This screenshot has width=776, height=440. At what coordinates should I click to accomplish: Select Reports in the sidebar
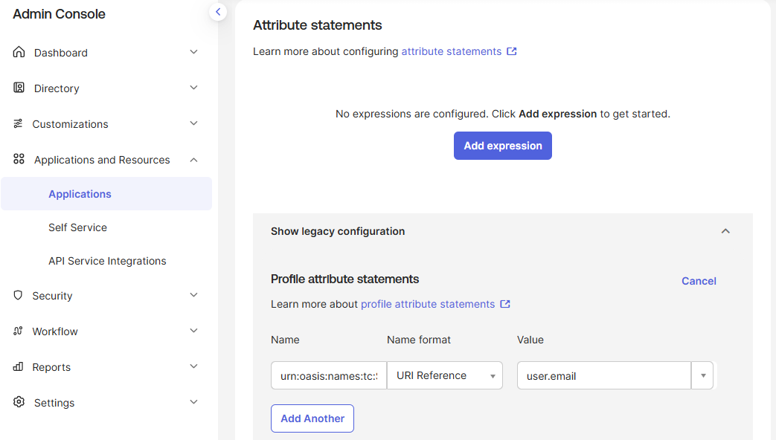[x=51, y=367]
